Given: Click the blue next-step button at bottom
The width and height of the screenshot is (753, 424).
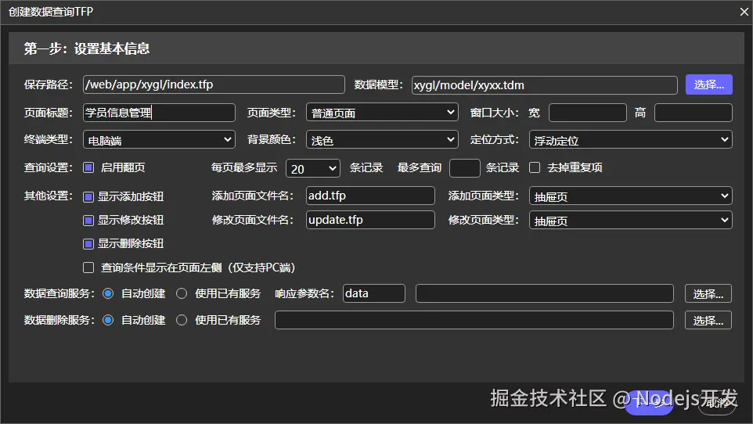Looking at the screenshot, I should click(649, 402).
